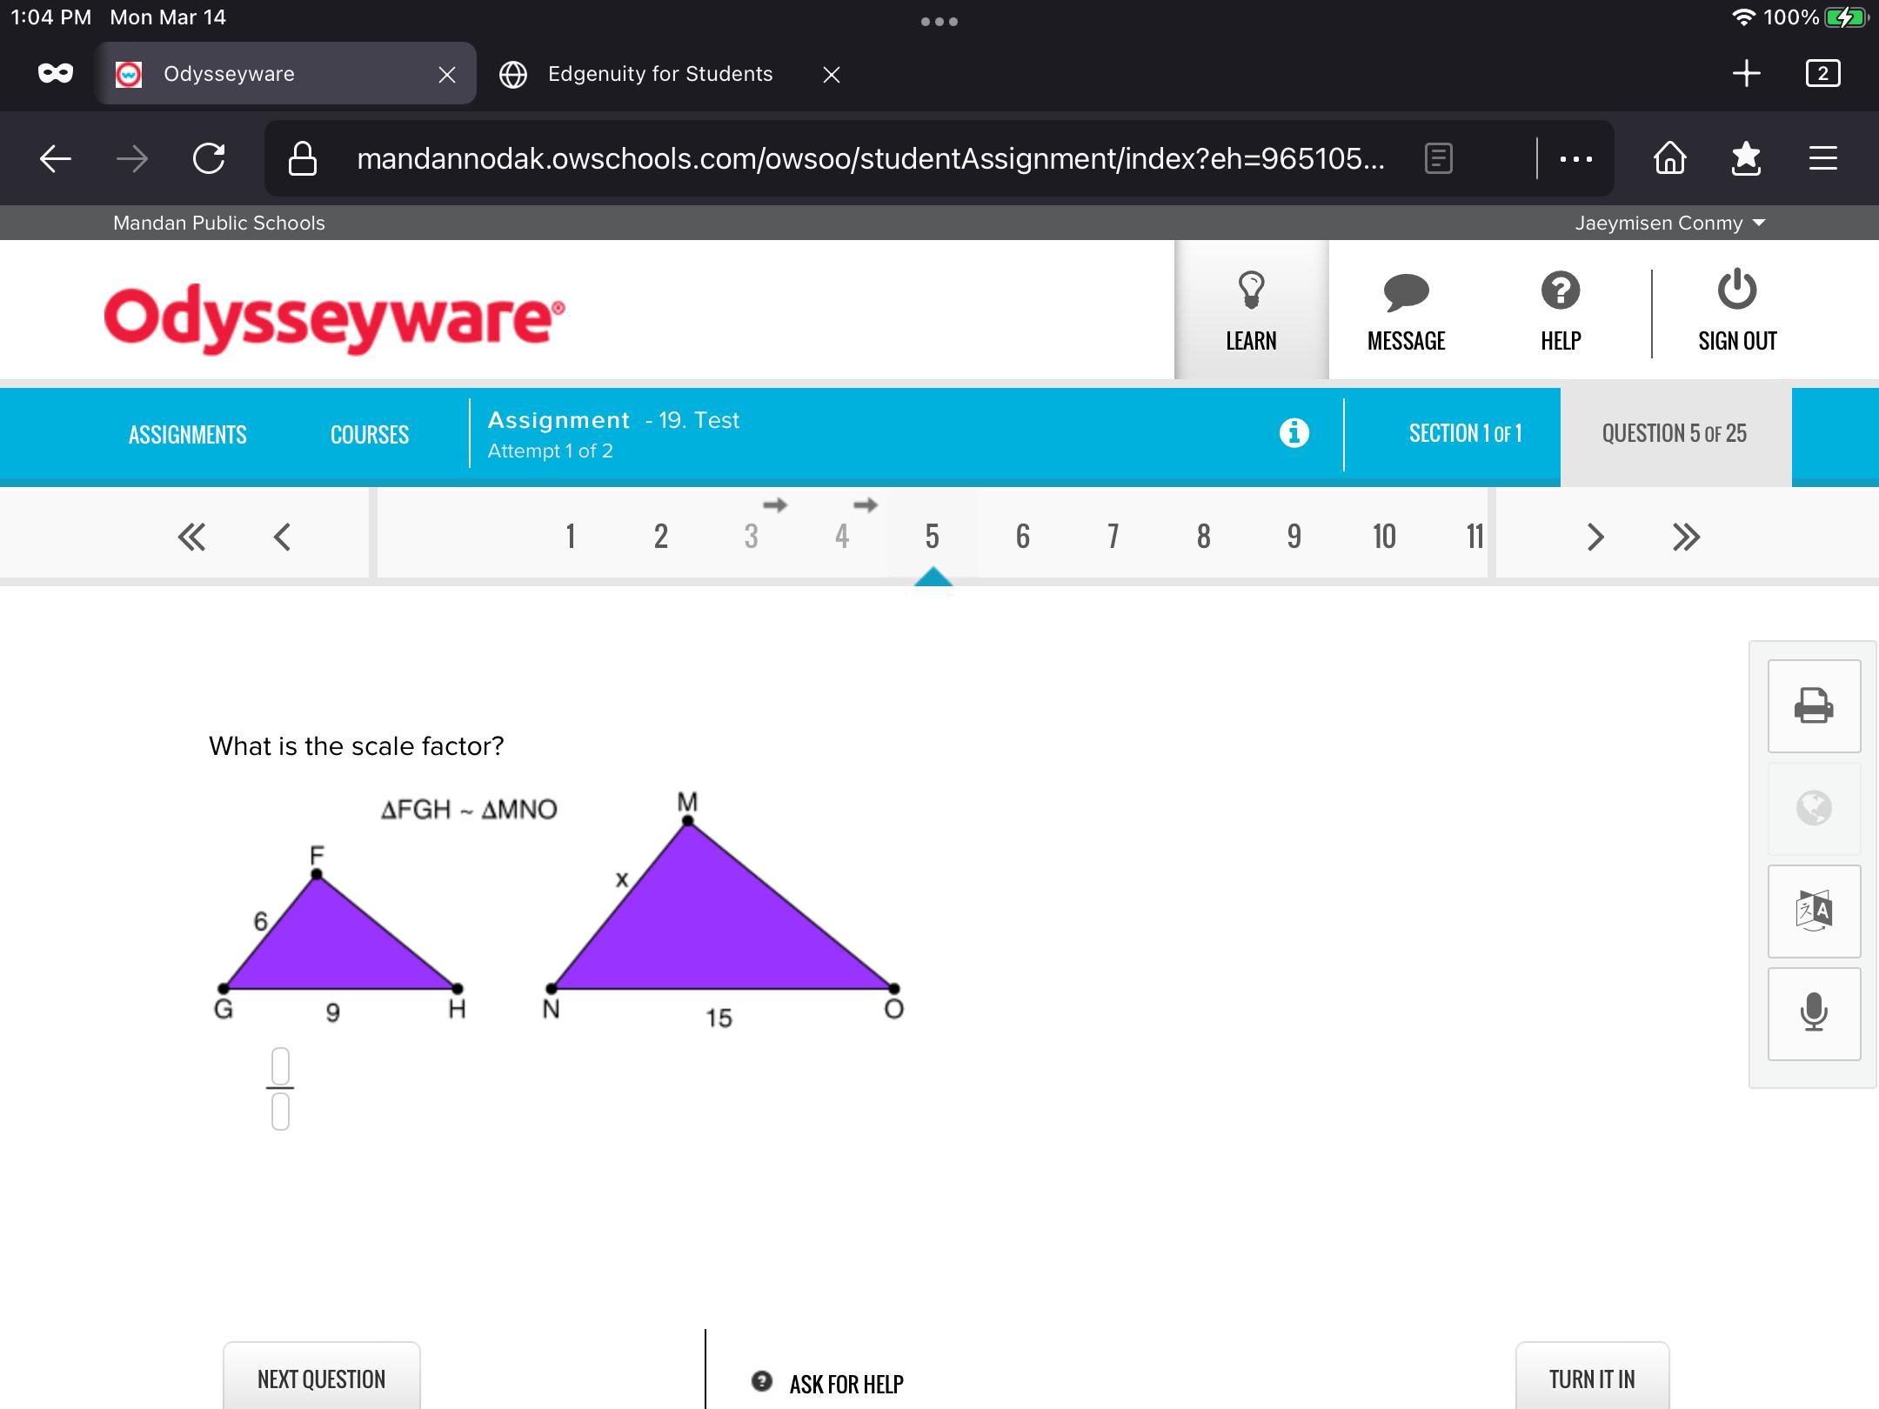The width and height of the screenshot is (1879, 1409).
Task: Bookmark page with star icon
Action: [1746, 158]
